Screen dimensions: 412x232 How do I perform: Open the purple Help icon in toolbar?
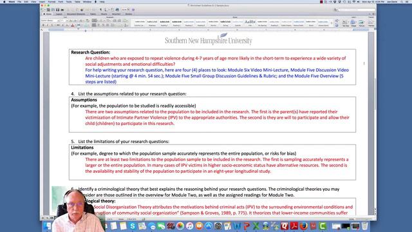click(133, 10)
